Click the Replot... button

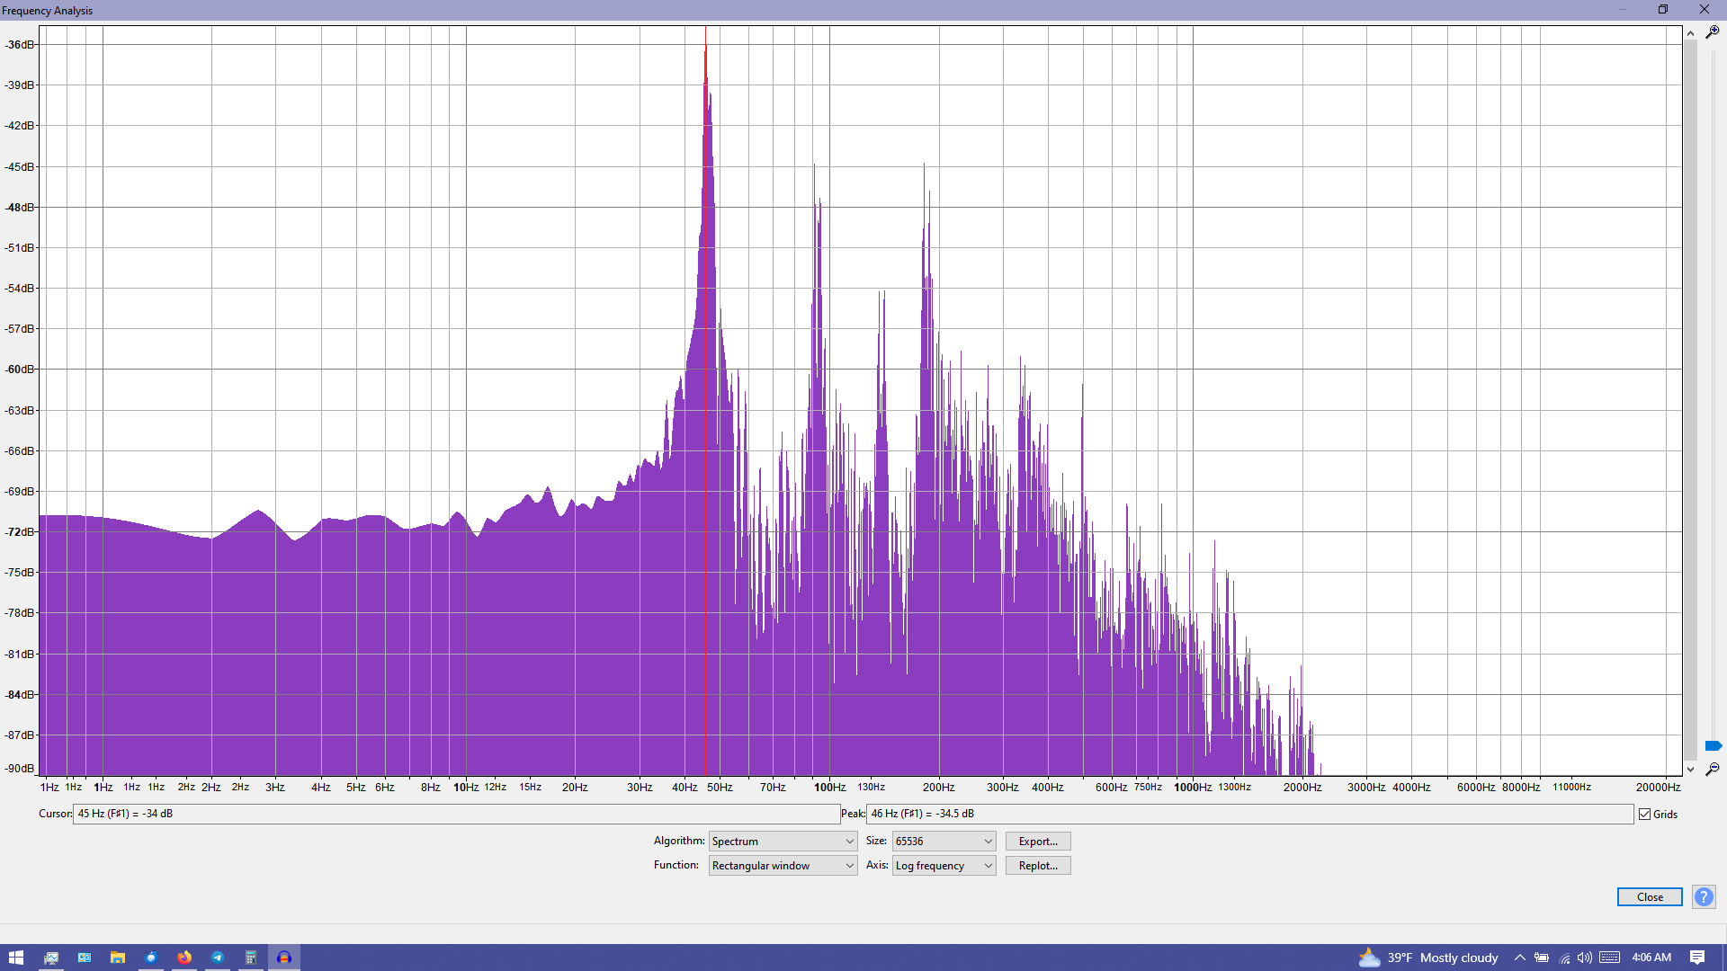click(1037, 866)
